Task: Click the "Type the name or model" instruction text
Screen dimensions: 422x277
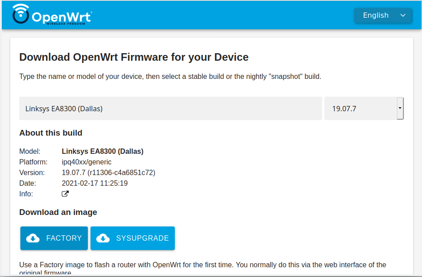Action: pos(170,76)
